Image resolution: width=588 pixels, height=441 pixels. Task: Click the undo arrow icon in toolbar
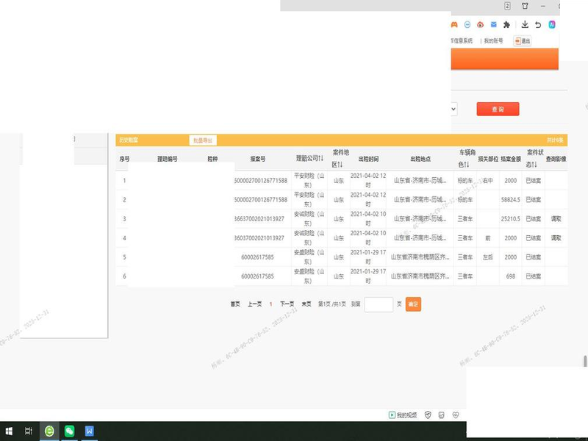539,24
